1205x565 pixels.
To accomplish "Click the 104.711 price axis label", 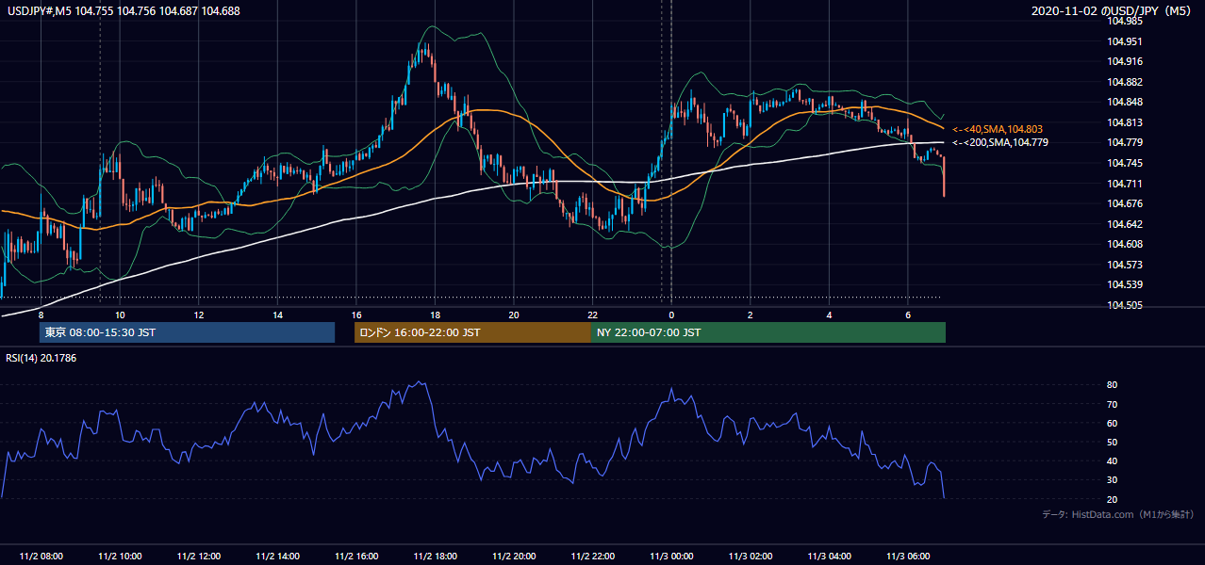I will click(x=1125, y=184).
